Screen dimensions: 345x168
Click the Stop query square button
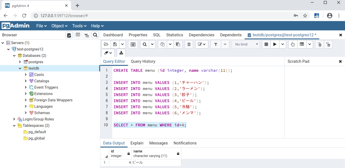coord(266,44)
